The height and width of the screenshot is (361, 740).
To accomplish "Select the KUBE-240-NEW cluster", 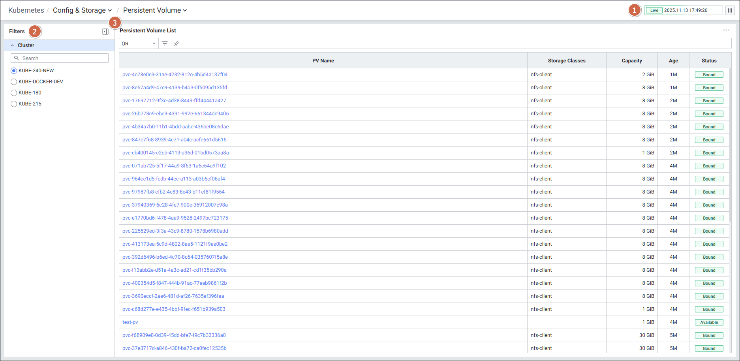I will [14, 71].
